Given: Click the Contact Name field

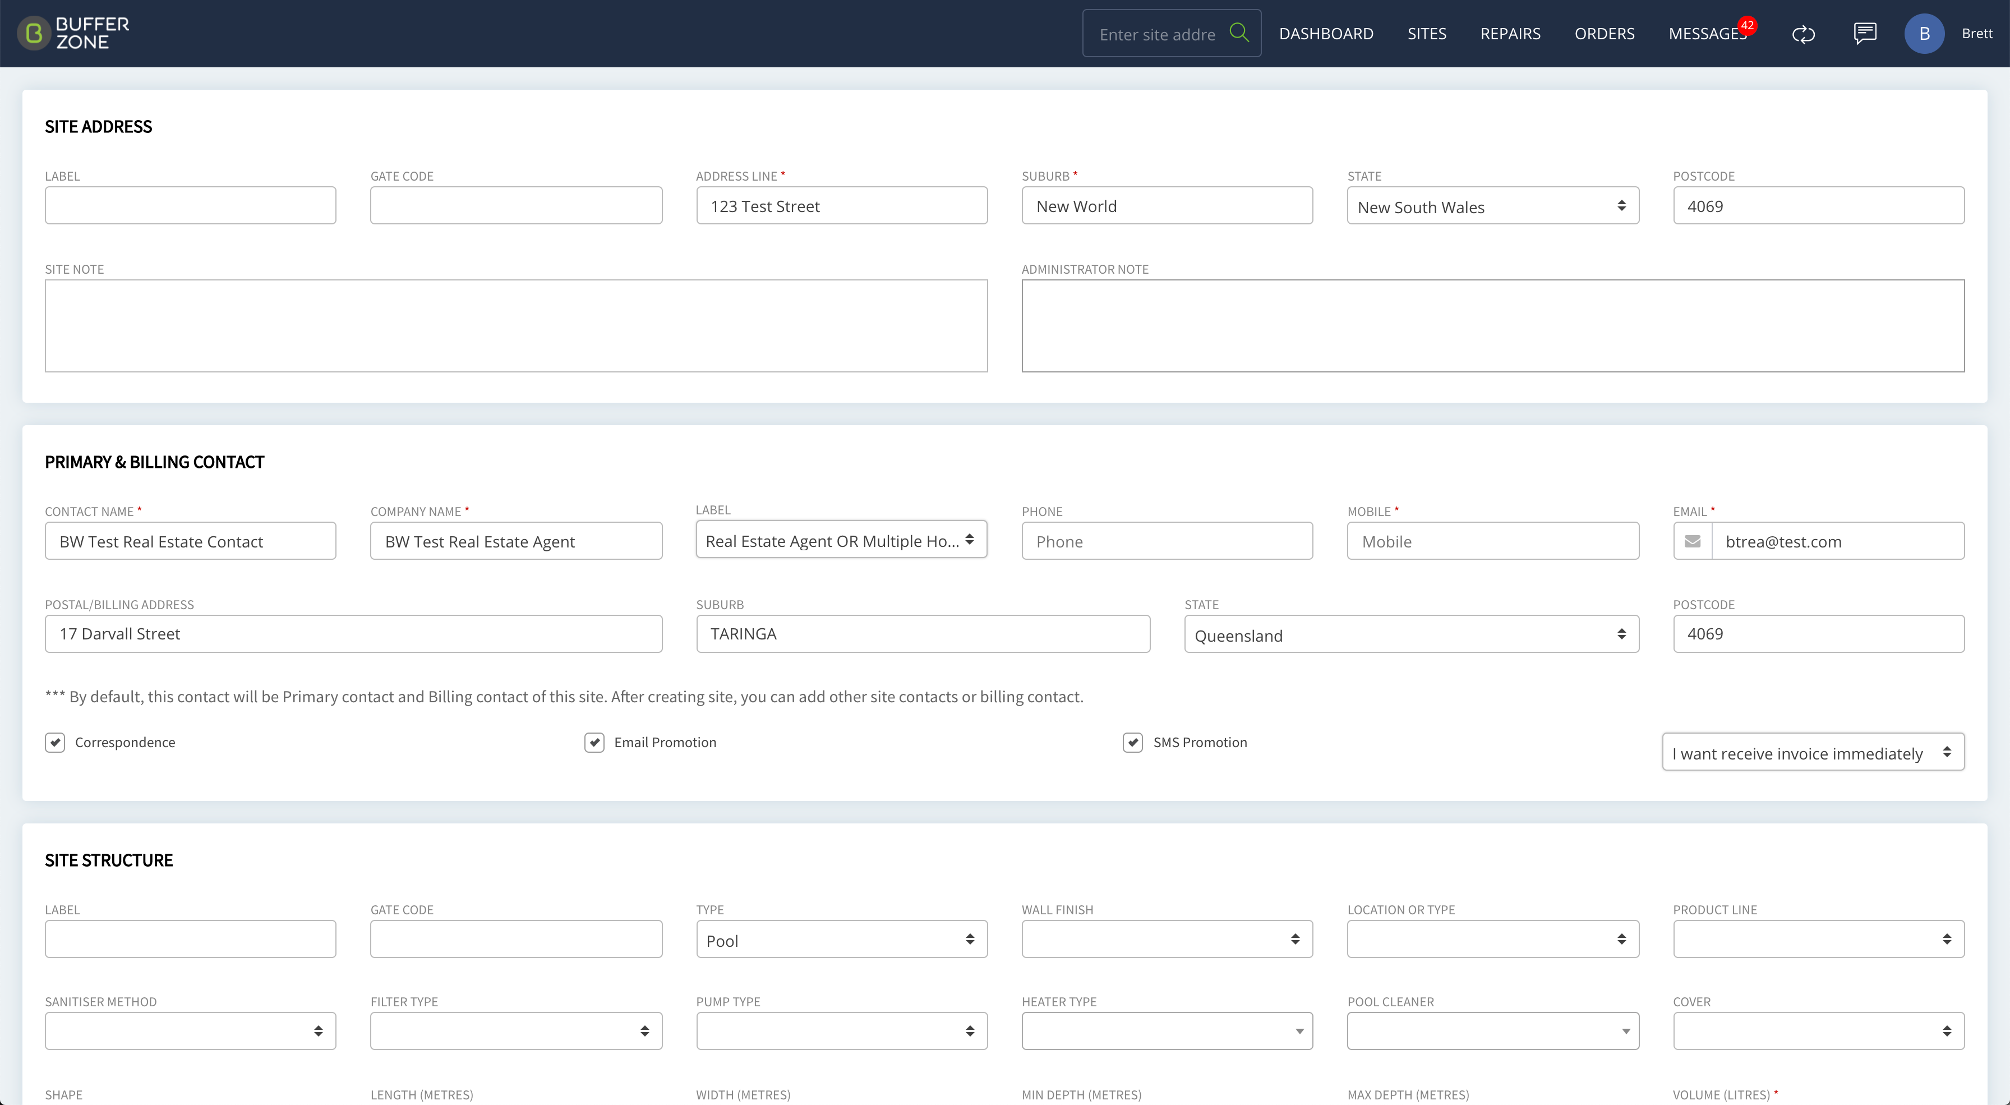Looking at the screenshot, I should (x=190, y=541).
